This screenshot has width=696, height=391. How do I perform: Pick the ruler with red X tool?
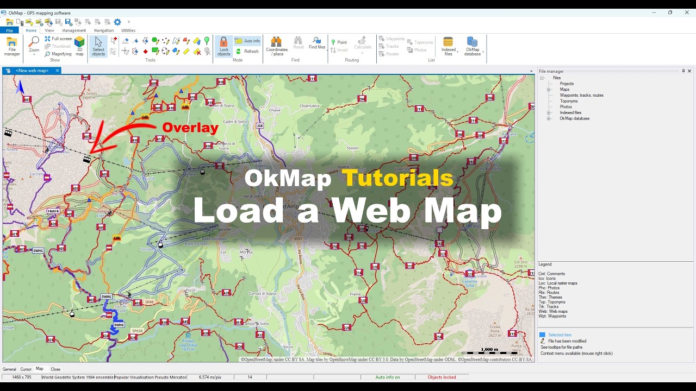point(197,52)
